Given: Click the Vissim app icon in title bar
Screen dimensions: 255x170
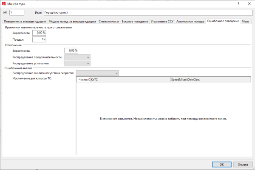Looking at the screenshot, I should click(x=4, y=4).
